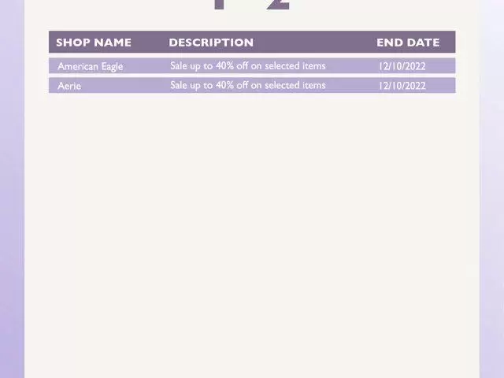Click the DESCRIPTION column header

211,43
